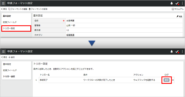Click action ウェブフックを起動する
This screenshot has width=185, height=97.
144,80
